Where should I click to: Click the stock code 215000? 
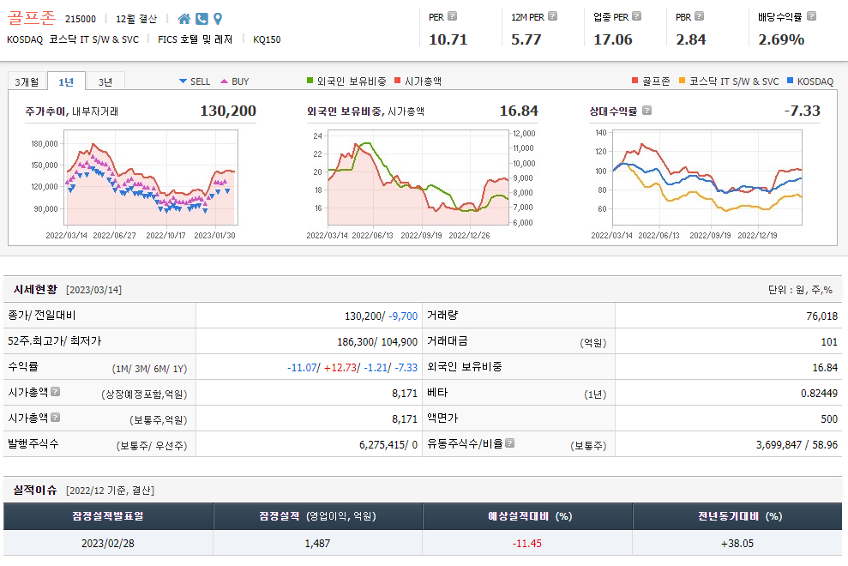click(x=80, y=19)
